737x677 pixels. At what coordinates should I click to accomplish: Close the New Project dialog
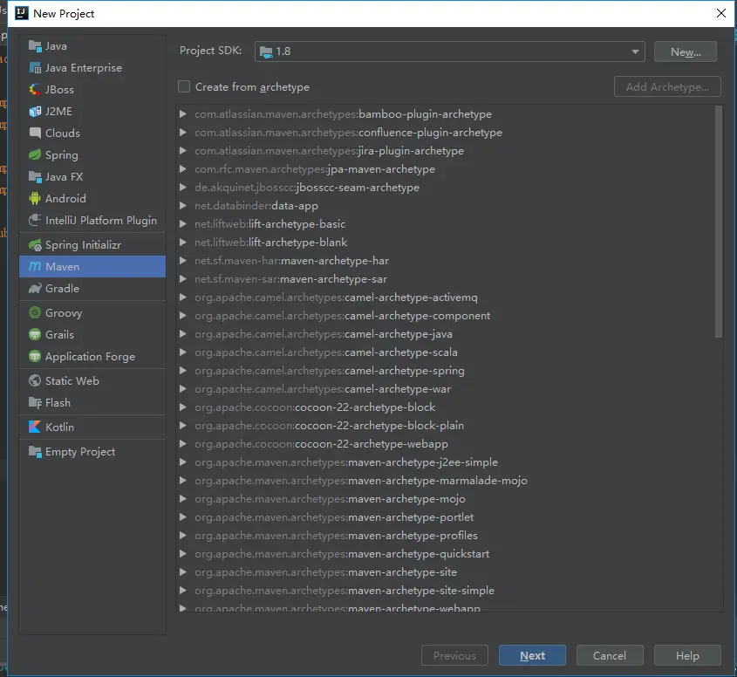721,13
